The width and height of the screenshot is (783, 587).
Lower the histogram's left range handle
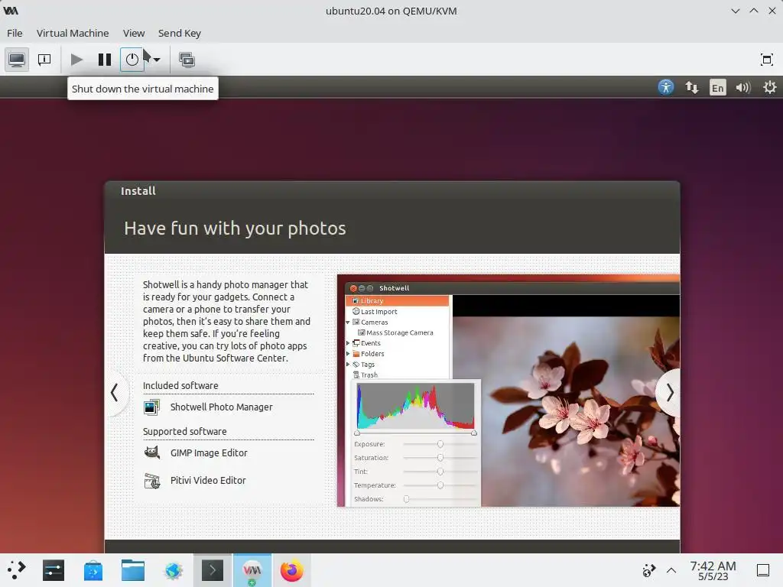356,433
